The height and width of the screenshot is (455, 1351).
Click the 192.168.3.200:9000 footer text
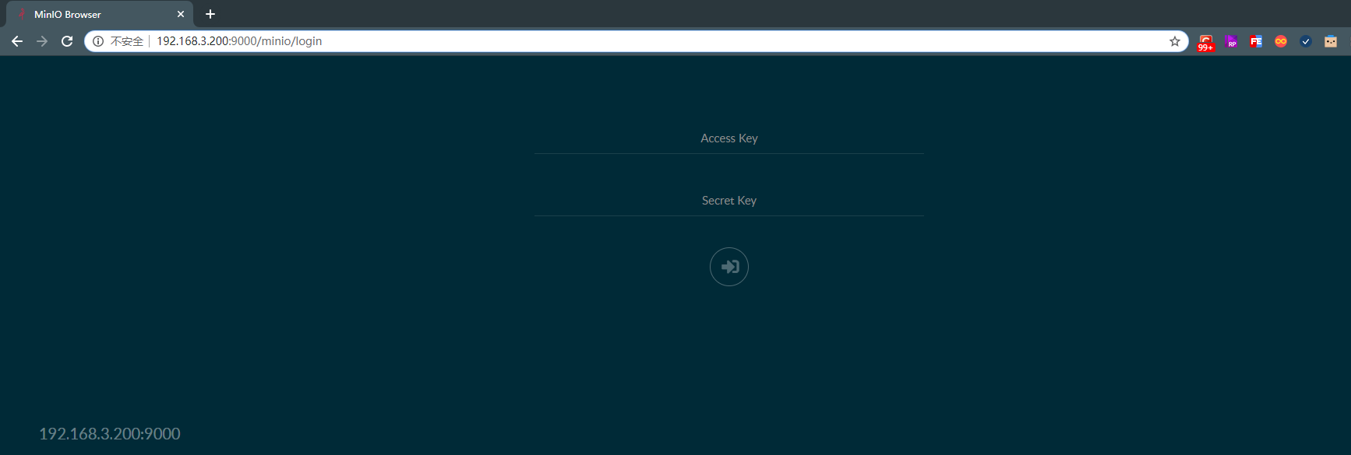110,434
